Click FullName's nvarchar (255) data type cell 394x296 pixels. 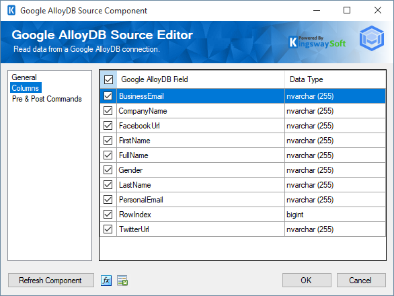pyautogui.click(x=336, y=155)
